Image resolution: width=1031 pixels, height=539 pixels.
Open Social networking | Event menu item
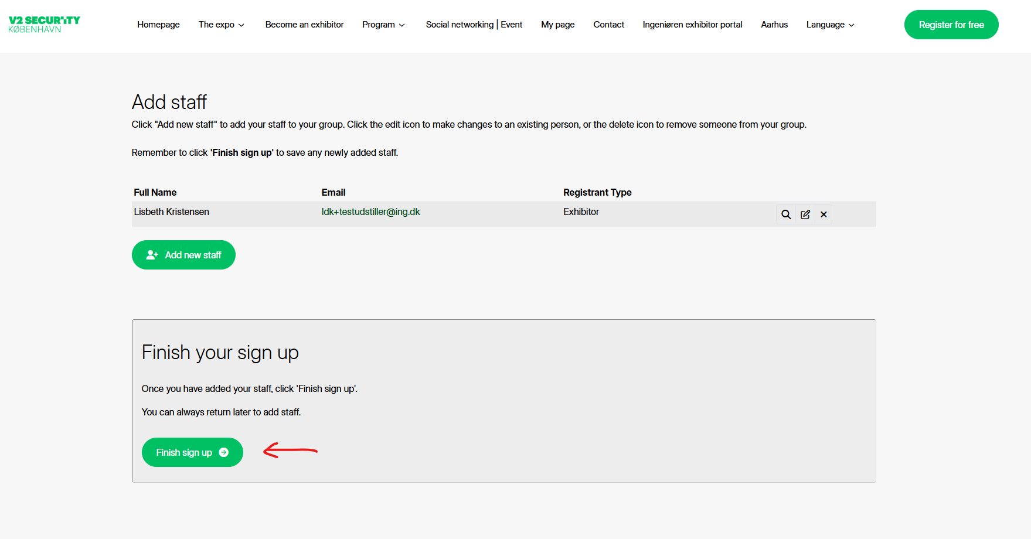(x=474, y=25)
